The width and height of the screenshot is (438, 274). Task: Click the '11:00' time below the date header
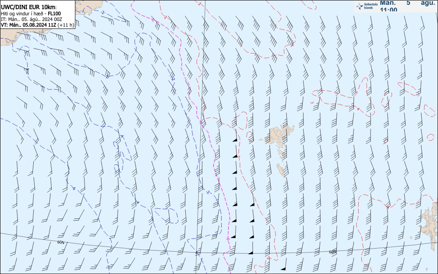tap(388, 10)
